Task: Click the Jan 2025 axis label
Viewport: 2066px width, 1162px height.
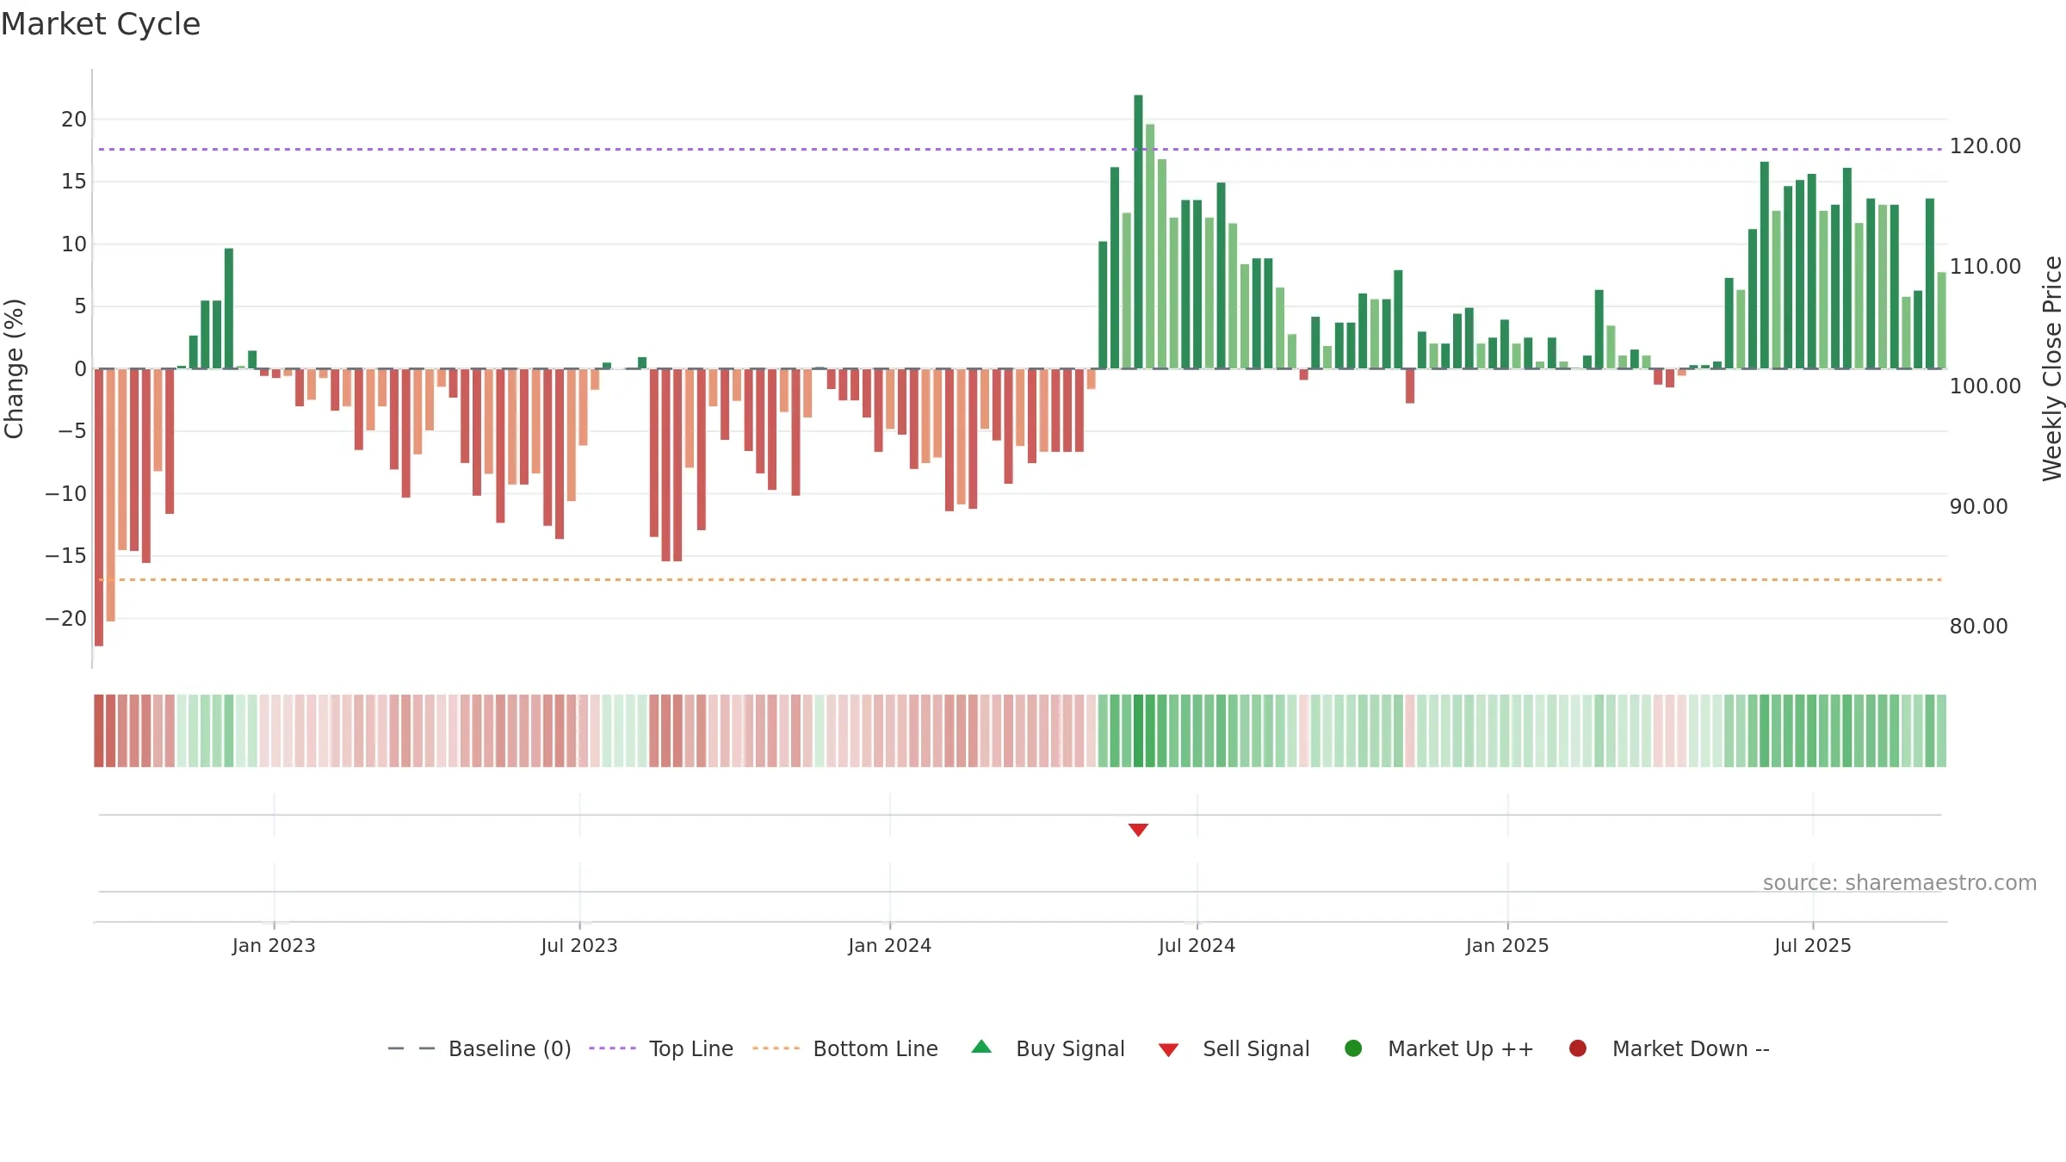Action: 1507,946
